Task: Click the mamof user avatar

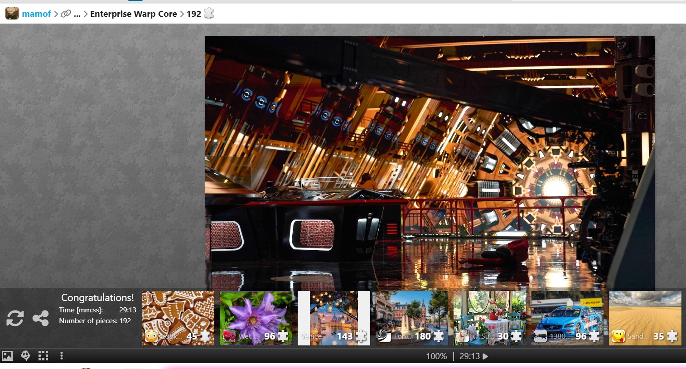Action: point(12,14)
